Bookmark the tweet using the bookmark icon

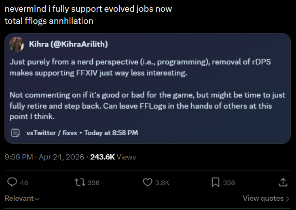[216, 183]
